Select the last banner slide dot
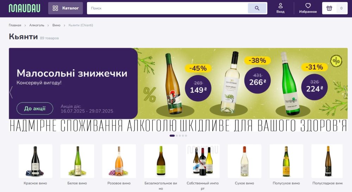Viewport: 352px width, 192px height. coord(186,136)
